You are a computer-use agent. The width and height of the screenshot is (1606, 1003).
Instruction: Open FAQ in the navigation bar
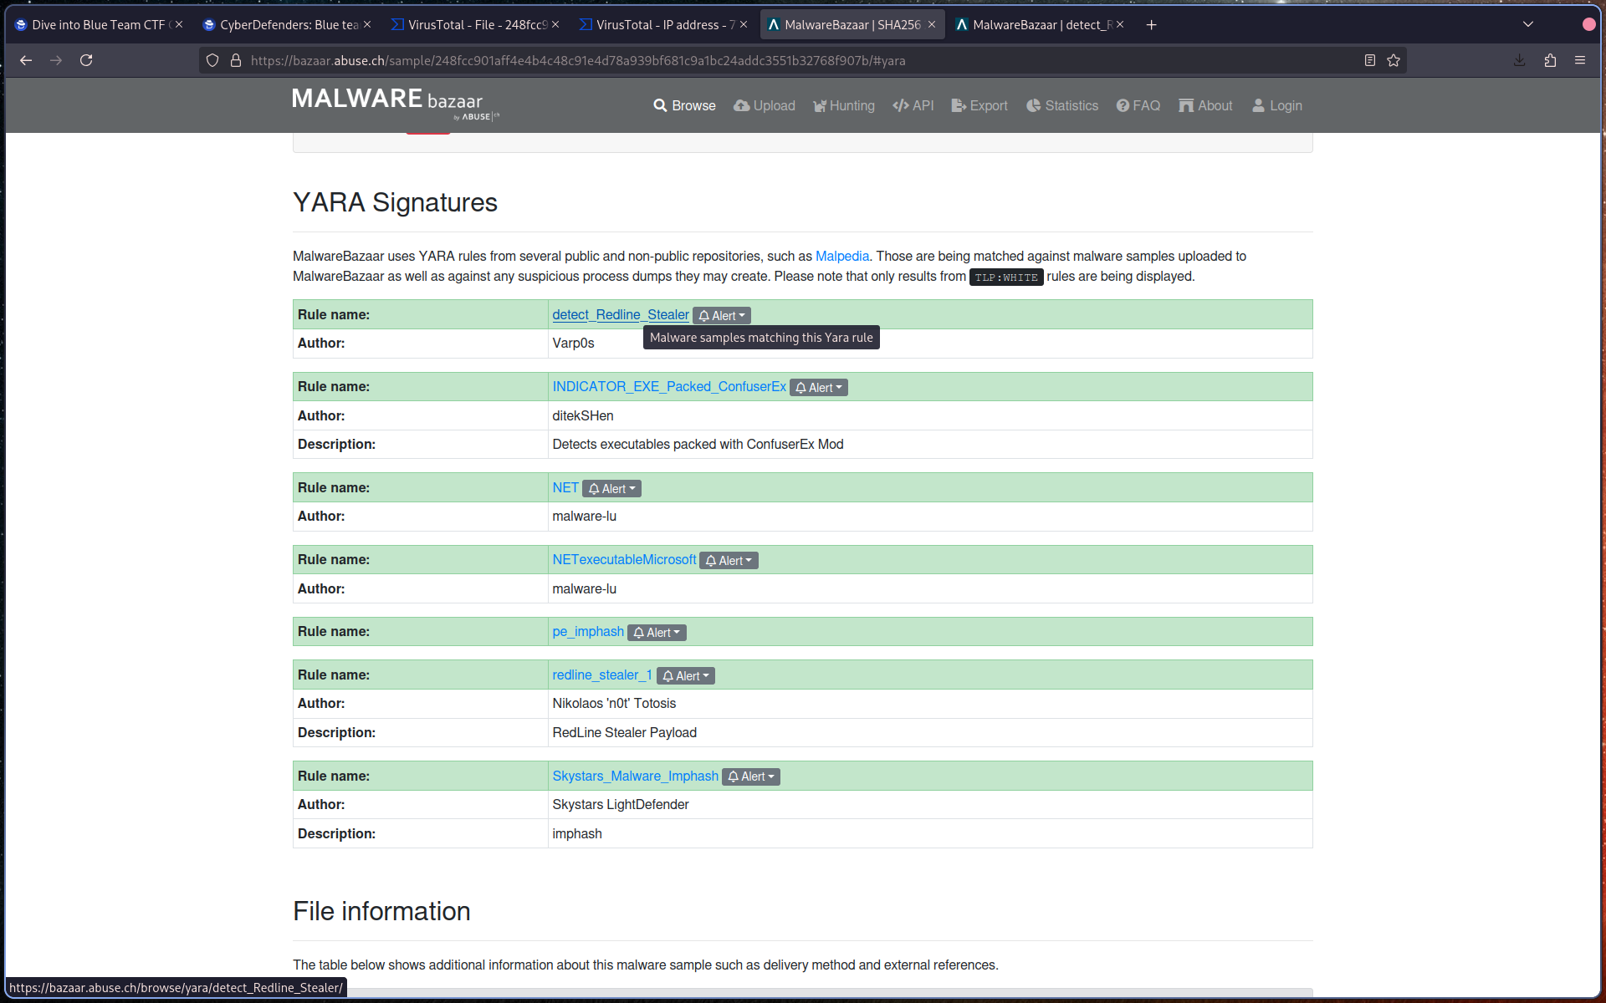1138,105
